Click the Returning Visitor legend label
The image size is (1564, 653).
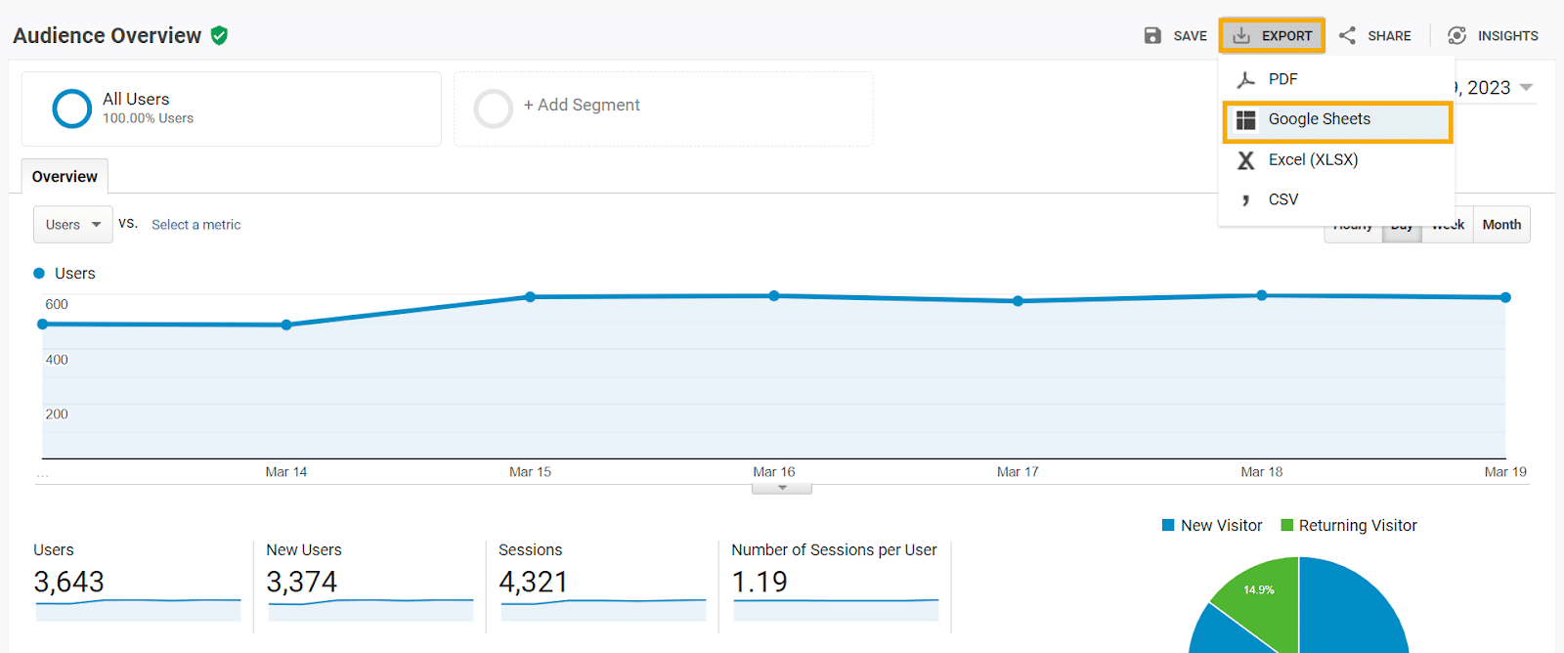1358,526
